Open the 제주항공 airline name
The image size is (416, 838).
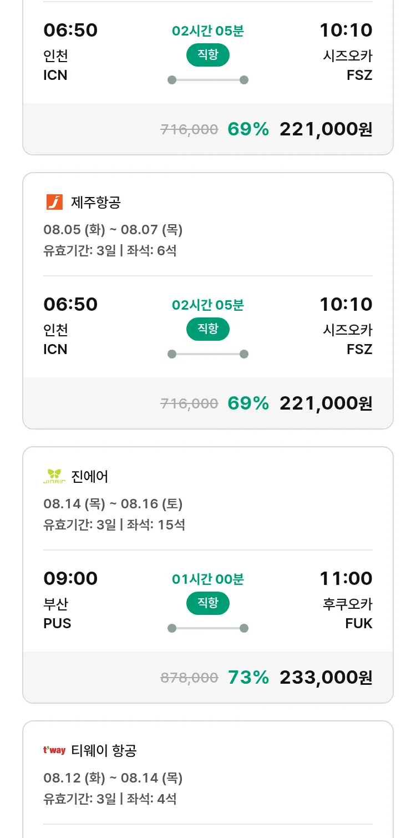coord(96,202)
